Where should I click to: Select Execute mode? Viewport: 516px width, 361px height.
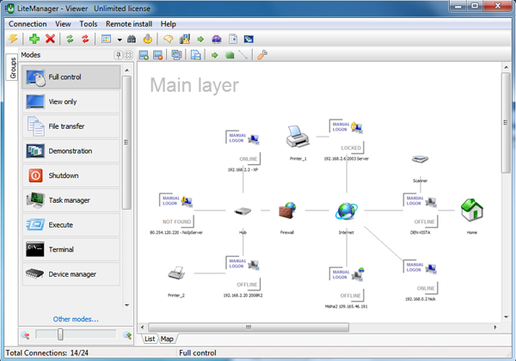(x=71, y=225)
